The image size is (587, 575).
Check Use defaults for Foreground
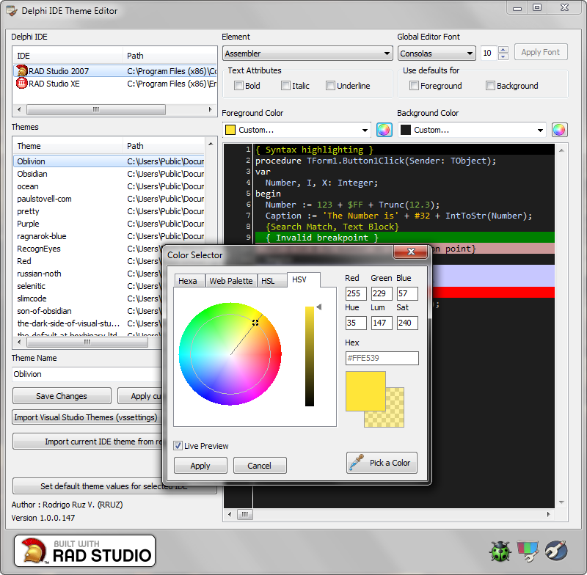point(414,86)
